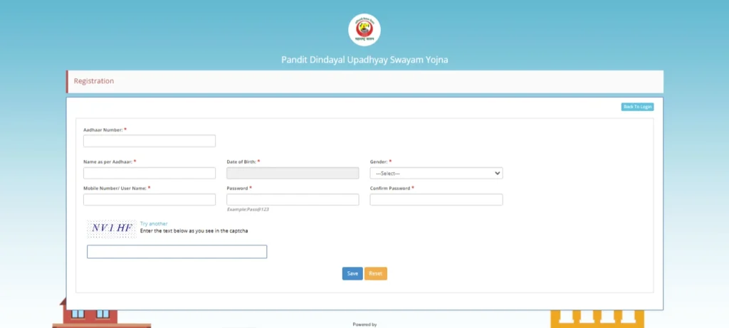The width and height of the screenshot is (729, 328).
Task: Click the Mobile Number/User Name field
Action: pyautogui.click(x=150, y=200)
